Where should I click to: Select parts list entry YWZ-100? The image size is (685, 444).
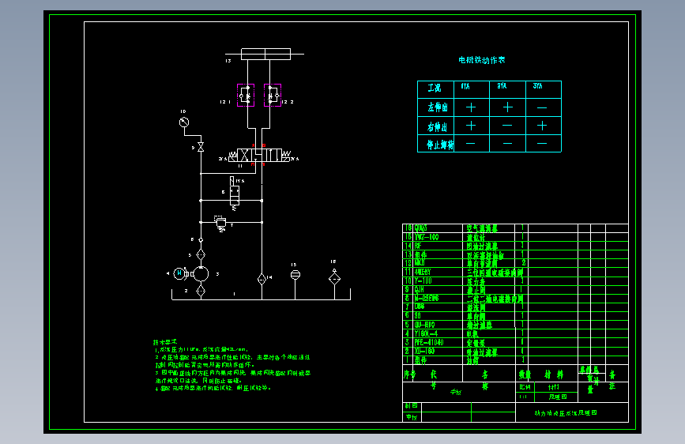pos(427,237)
